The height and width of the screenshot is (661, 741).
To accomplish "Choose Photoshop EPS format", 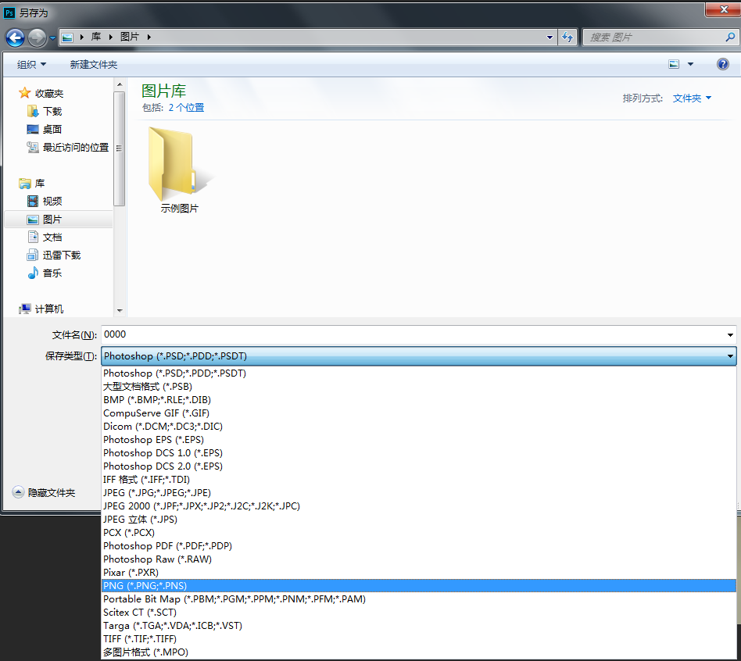I will coord(419,439).
